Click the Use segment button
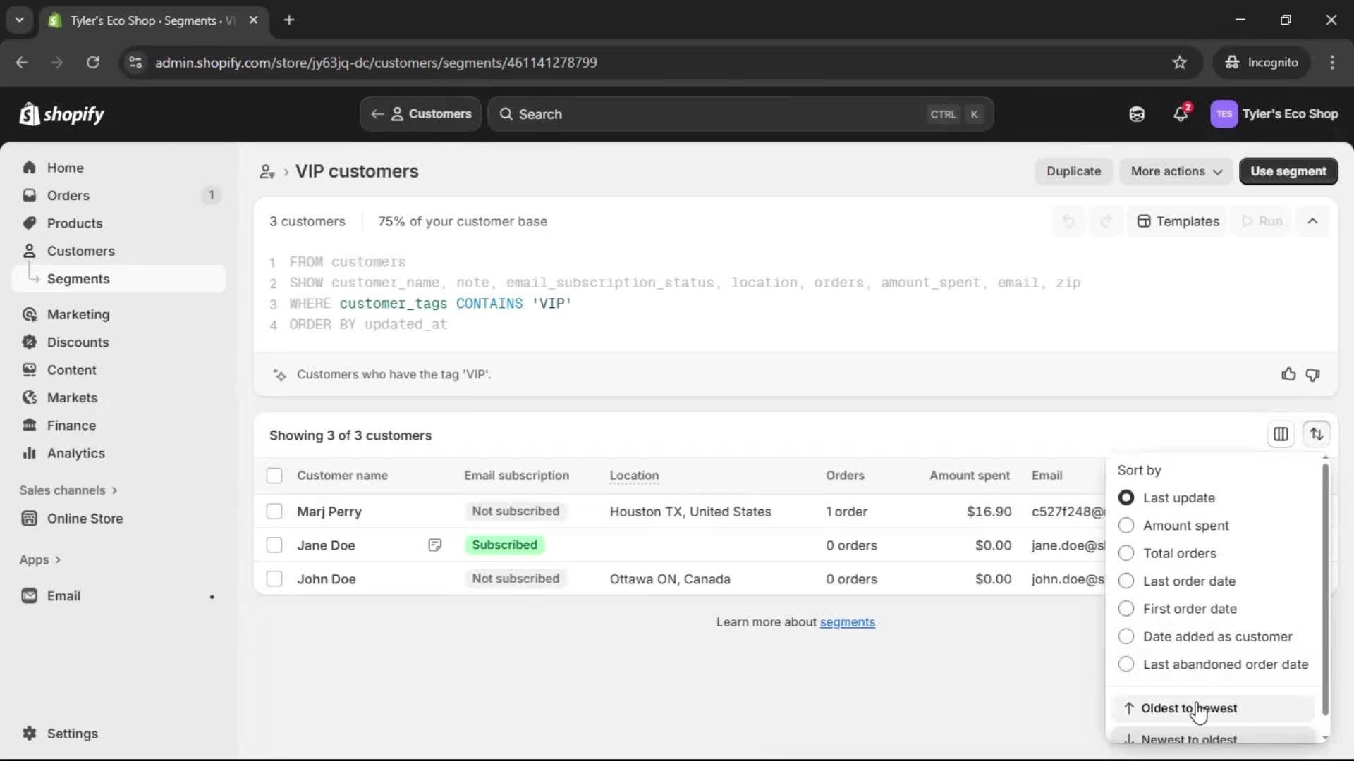 pos(1288,171)
